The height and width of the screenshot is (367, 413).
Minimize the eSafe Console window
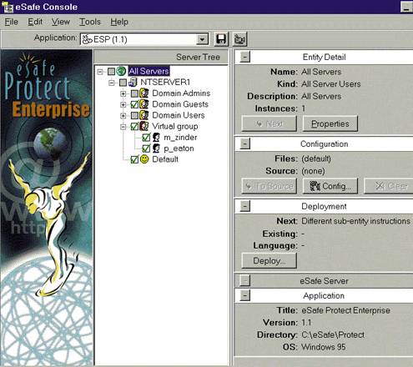406,7
